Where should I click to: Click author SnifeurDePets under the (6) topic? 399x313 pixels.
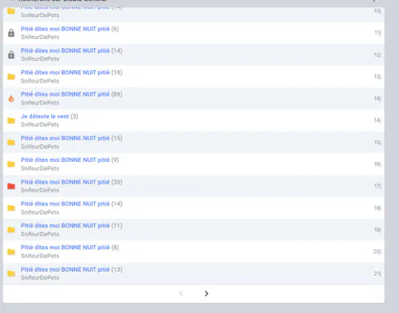tap(40, 37)
